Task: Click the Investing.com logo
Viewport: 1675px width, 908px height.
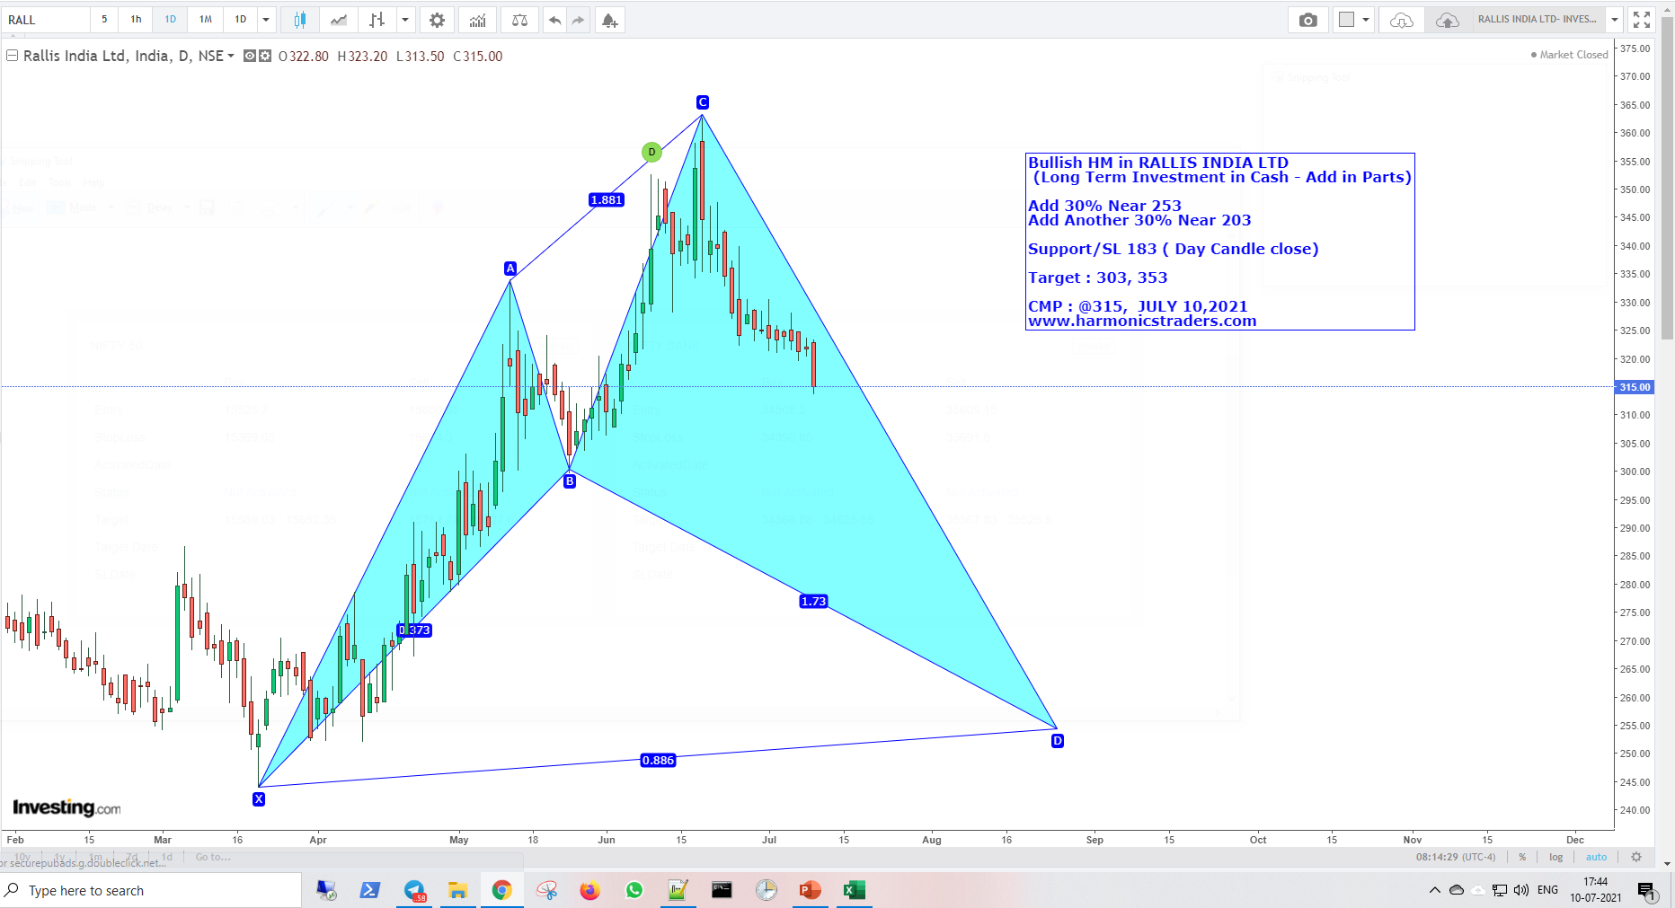Action: pos(66,808)
